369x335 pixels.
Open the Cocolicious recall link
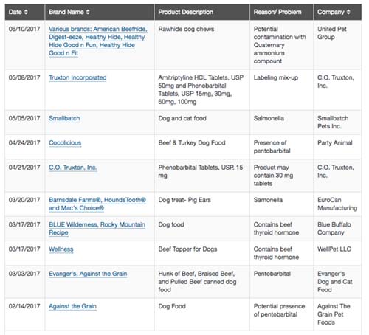tap(65, 142)
